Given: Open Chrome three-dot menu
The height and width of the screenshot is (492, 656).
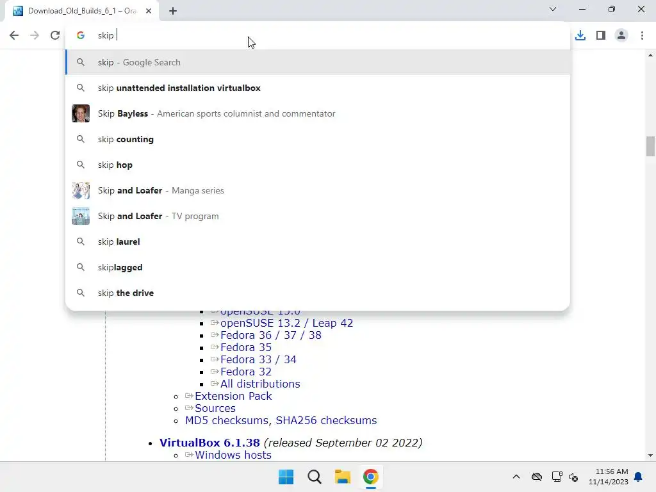Looking at the screenshot, I should pos(642,35).
